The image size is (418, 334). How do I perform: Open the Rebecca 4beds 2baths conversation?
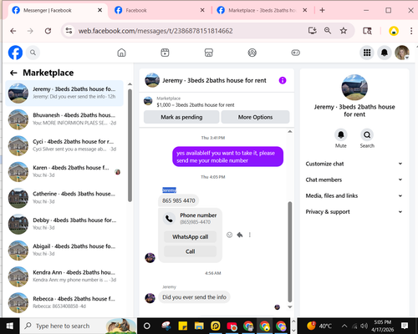[x=64, y=302]
